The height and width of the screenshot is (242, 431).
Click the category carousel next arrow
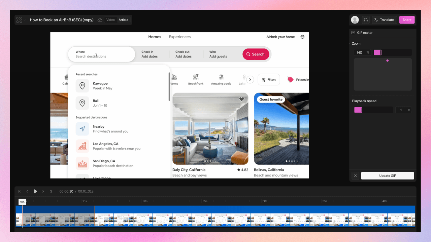[250, 80]
